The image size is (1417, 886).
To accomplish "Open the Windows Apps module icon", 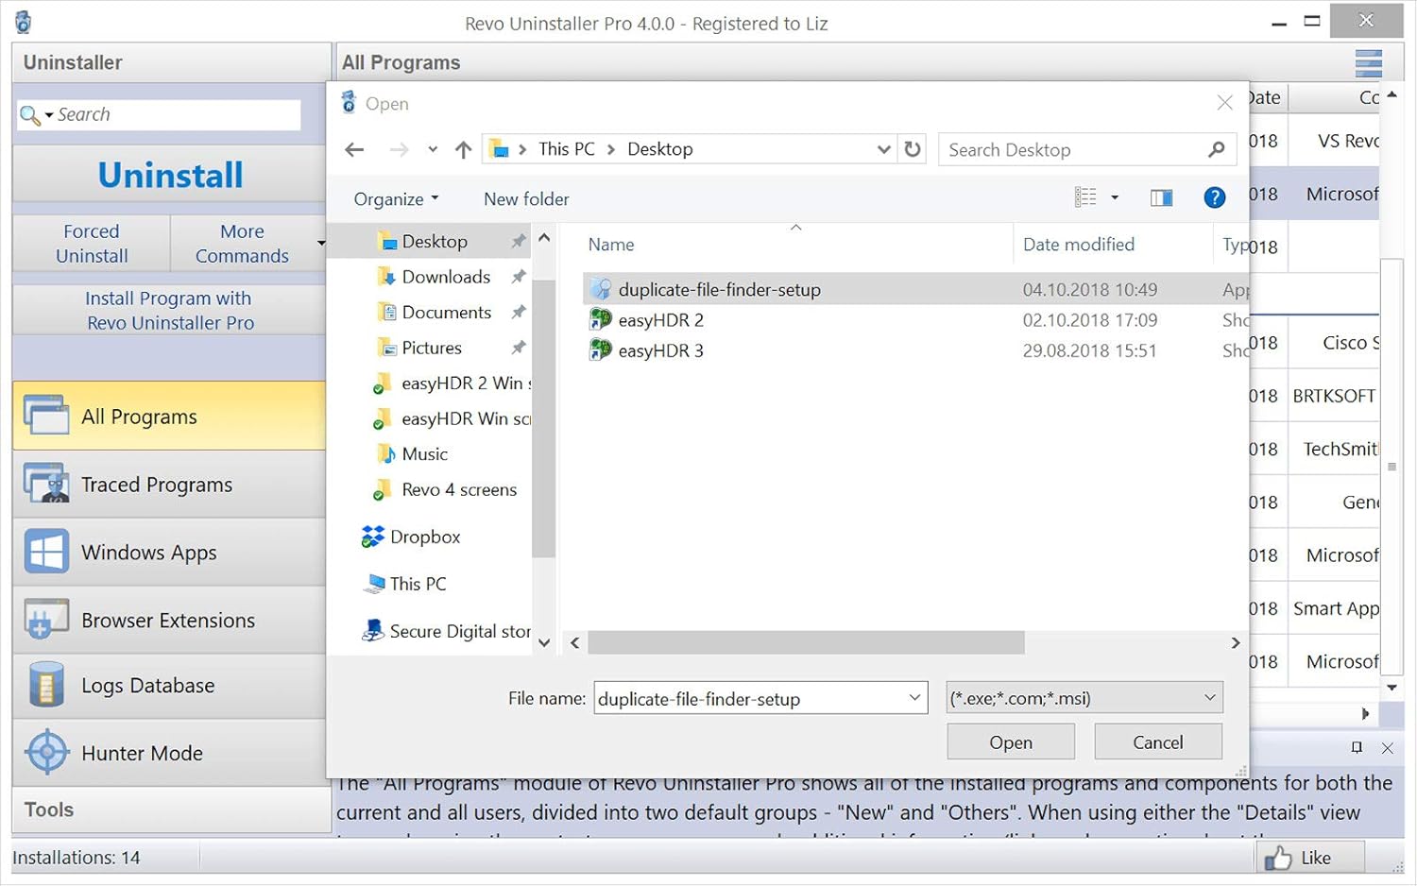I will 46,552.
